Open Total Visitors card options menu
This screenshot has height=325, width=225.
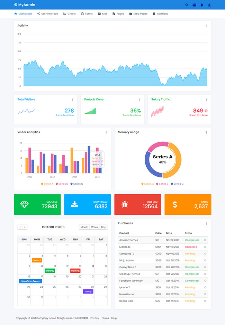click(x=73, y=100)
